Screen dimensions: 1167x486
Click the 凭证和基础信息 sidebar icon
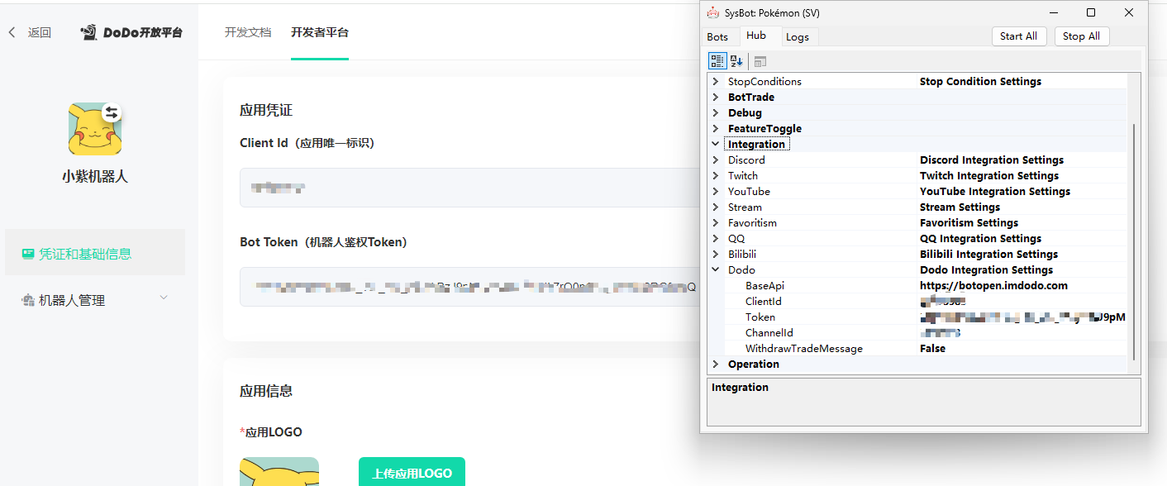(x=27, y=253)
